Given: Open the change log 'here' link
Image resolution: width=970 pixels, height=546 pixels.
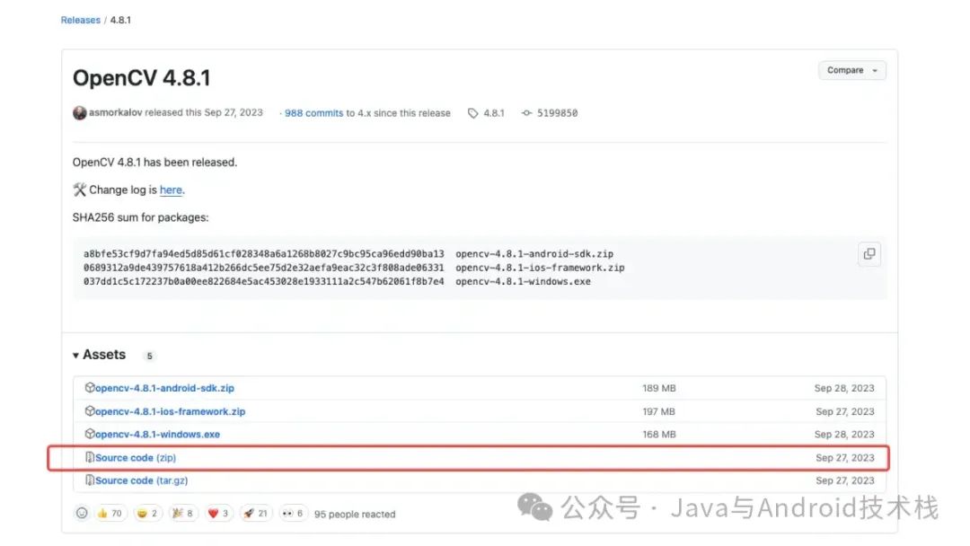Looking at the screenshot, I should click(171, 189).
